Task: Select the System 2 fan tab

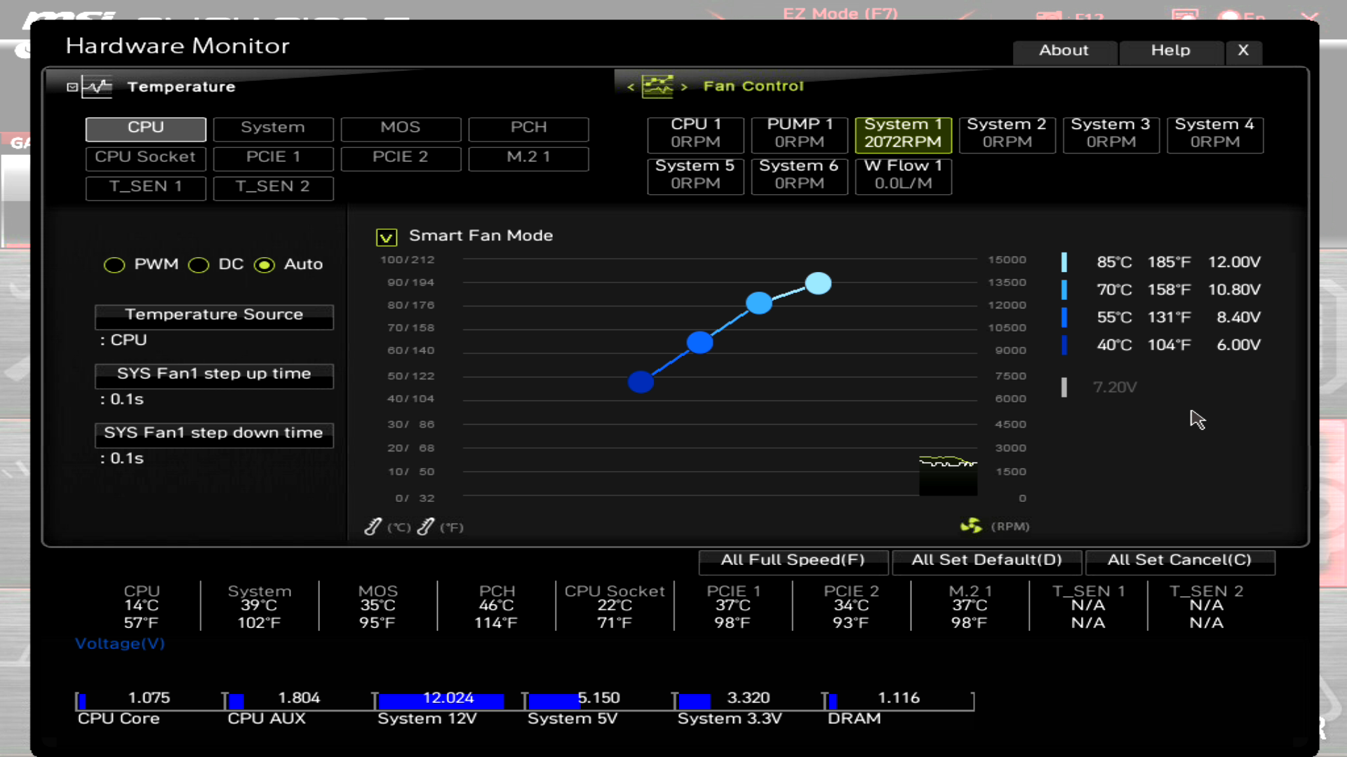Action: (1006, 133)
